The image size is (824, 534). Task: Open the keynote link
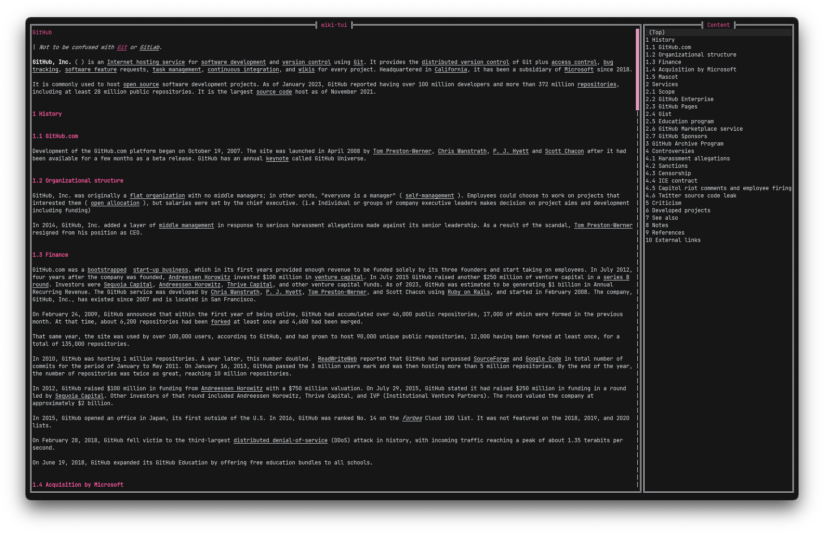(x=277, y=159)
